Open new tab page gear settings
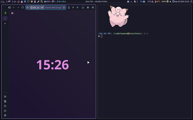The height and width of the screenshot is (120, 193). [12, 13]
